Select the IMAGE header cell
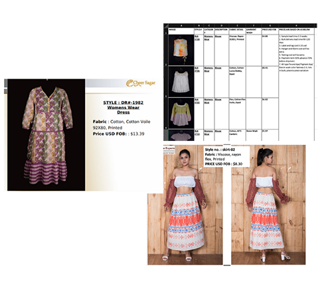The height and width of the screenshot is (284, 332). (x=181, y=31)
